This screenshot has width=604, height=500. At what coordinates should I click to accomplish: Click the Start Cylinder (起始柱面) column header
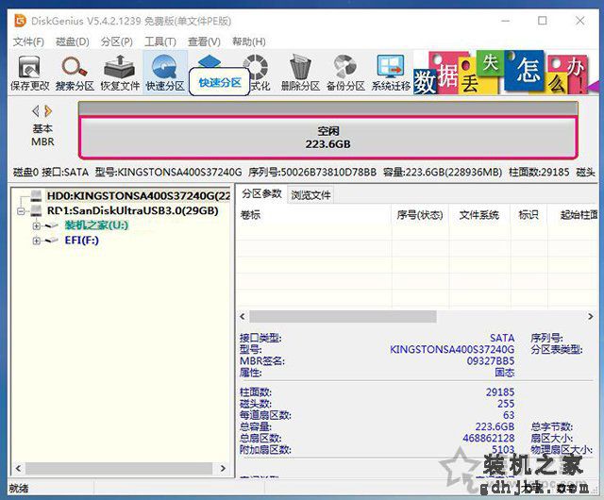pyautogui.click(x=573, y=214)
